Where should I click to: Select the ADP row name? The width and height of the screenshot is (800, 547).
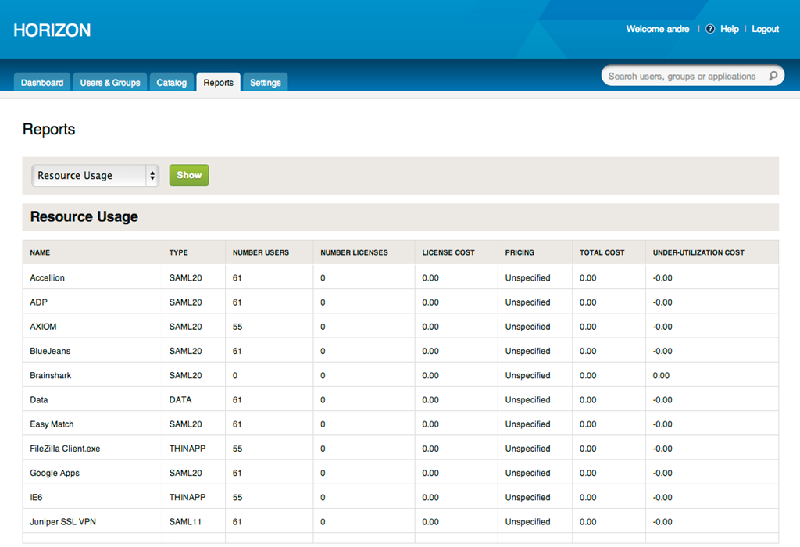pos(38,302)
